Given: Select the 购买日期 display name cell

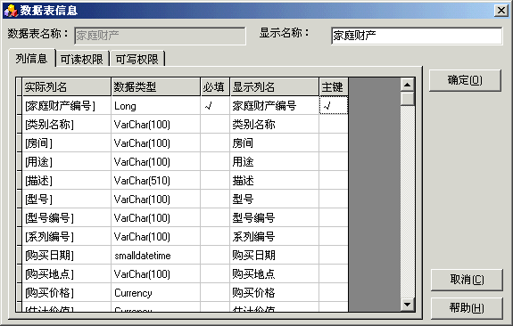Looking at the screenshot, I should point(274,255).
